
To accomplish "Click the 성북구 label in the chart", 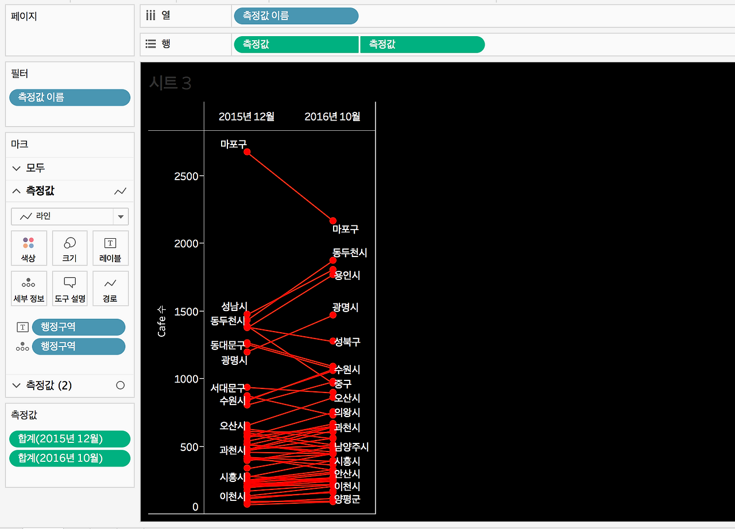I will (x=347, y=342).
